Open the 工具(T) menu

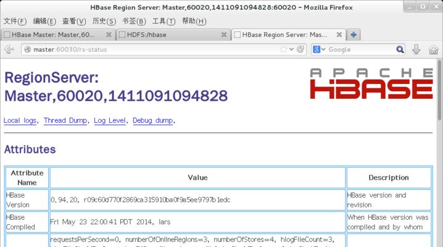click(164, 21)
